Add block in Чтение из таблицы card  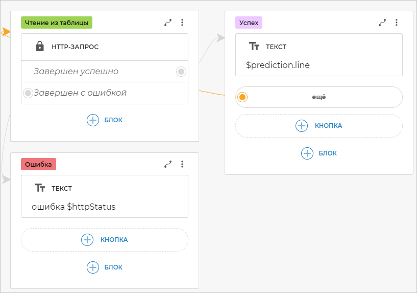click(x=105, y=120)
